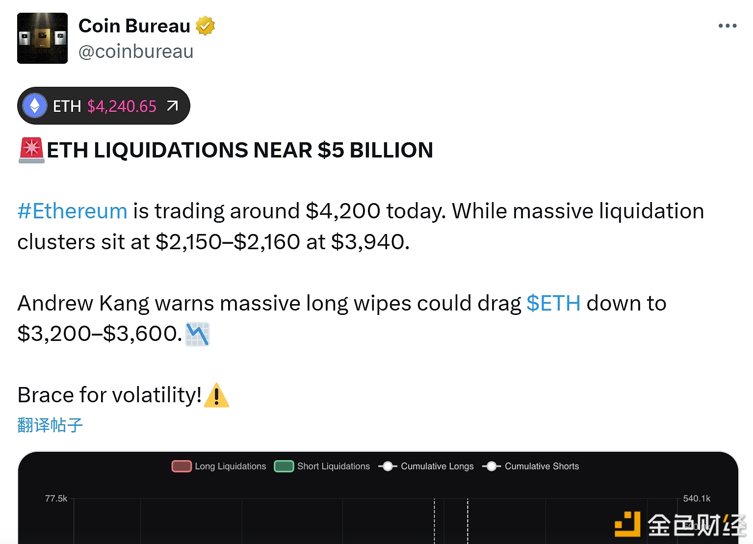Click the red siren emoji icon
The image size is (753, 544).
[x=31, y=150]
